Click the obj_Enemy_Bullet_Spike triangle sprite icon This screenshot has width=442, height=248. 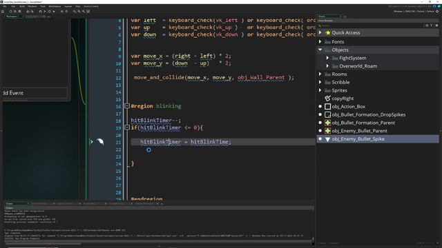[x=327, y=139]
